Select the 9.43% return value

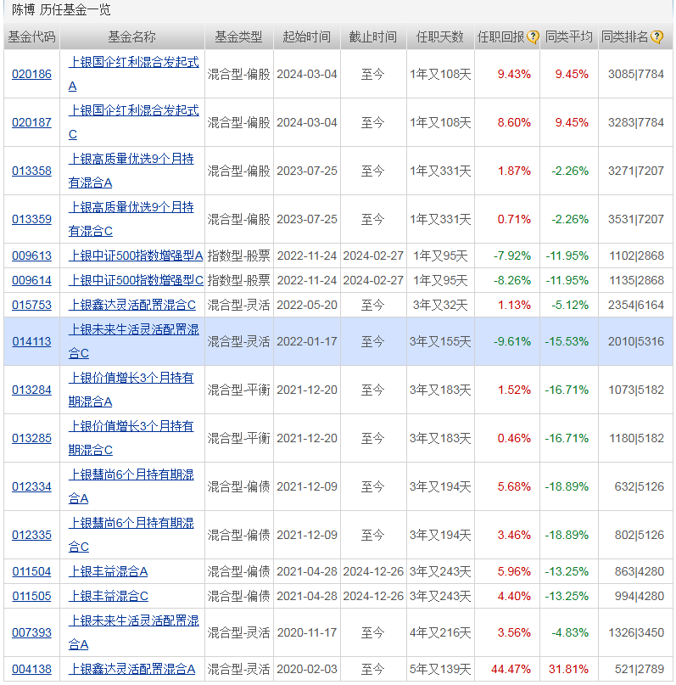(x=514, y=74)
